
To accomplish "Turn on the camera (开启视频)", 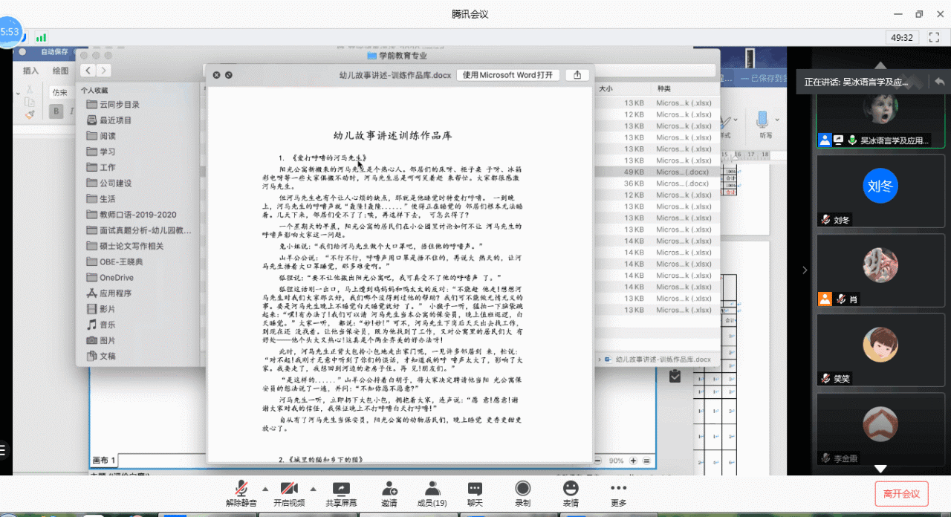I will (289, 493).
